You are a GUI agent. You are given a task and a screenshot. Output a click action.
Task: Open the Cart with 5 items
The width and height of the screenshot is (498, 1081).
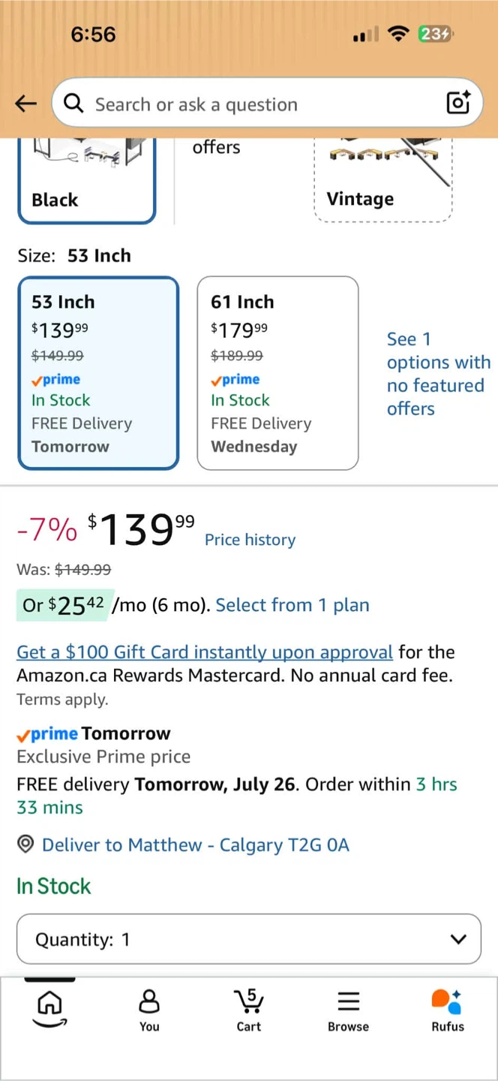(x=248, y=1010)
